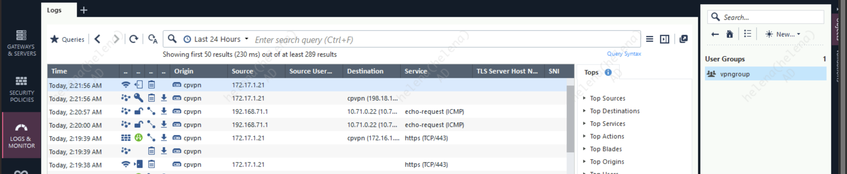This screenshot has height=174, width=847.
Task: Toggle objects list view icon
Action: (747, 34)
